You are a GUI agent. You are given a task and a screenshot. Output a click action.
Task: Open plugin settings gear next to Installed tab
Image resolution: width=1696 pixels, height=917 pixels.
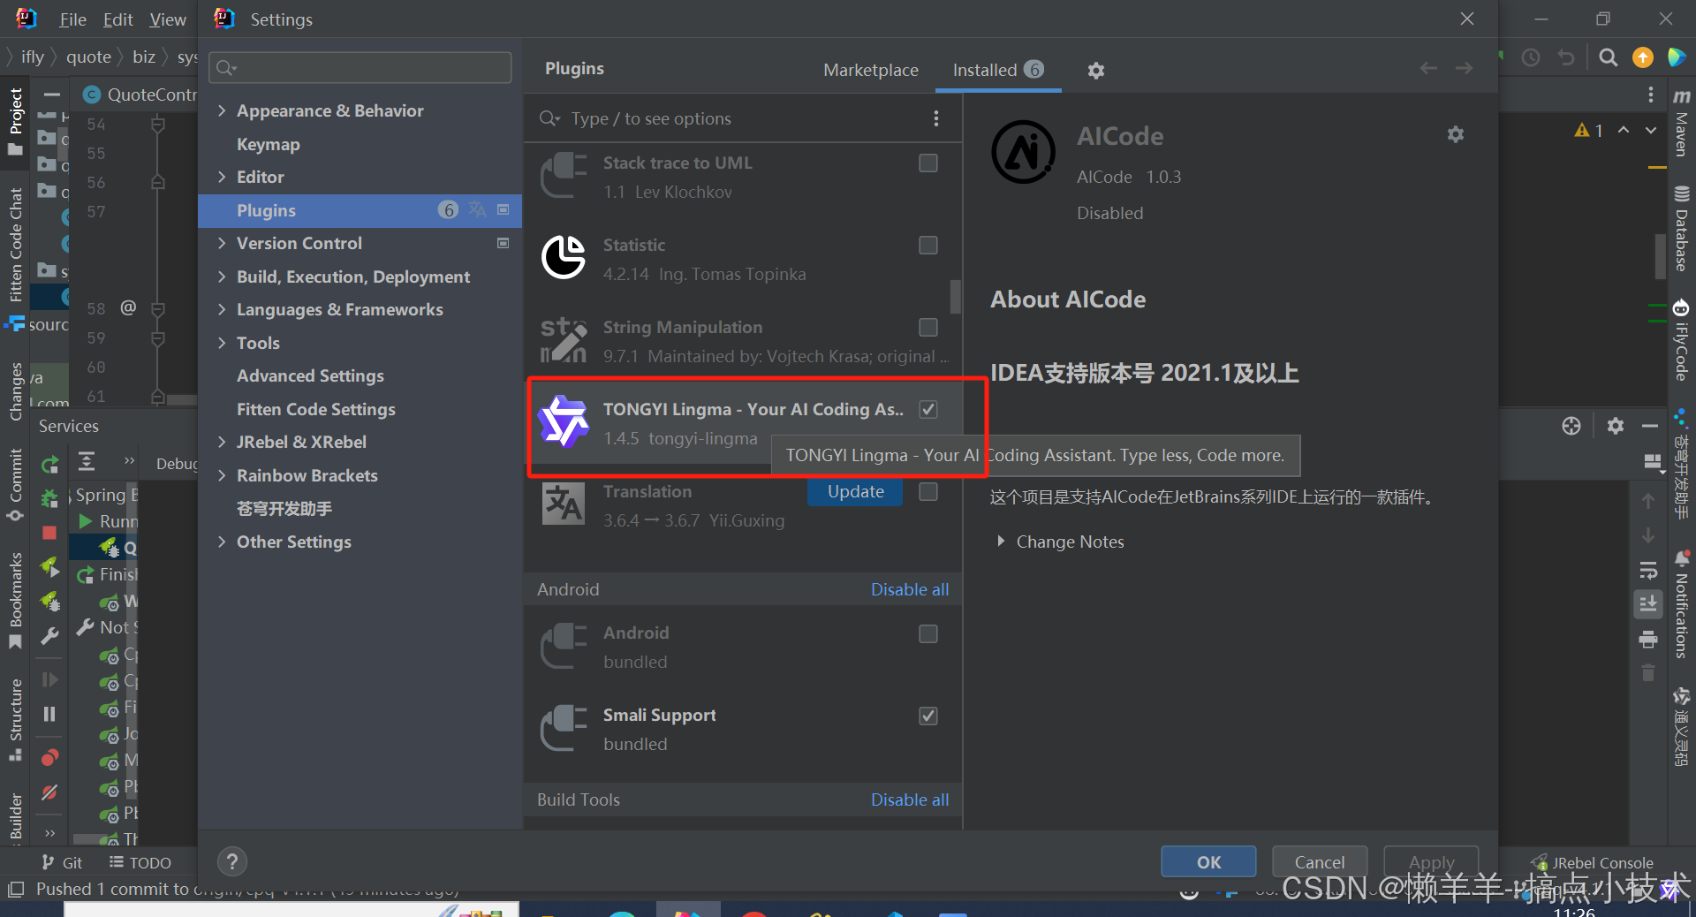pos(1096,71)
